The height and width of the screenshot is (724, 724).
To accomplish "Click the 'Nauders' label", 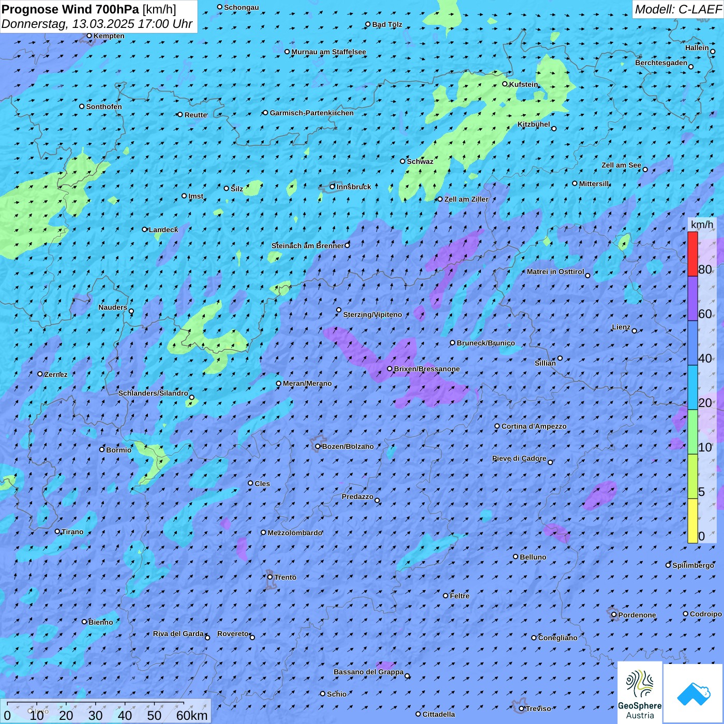I will click(x=113, y=307).
